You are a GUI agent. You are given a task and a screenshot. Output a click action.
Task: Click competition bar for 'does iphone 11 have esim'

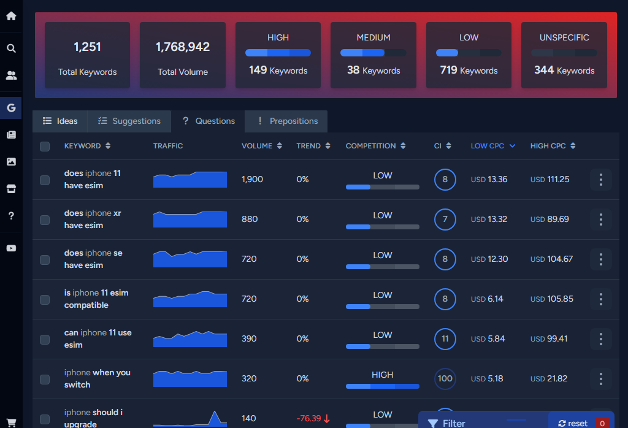(383, 187)
